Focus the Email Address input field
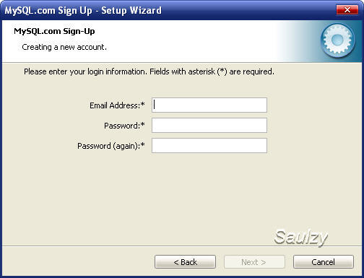 [x=209, y=105]
